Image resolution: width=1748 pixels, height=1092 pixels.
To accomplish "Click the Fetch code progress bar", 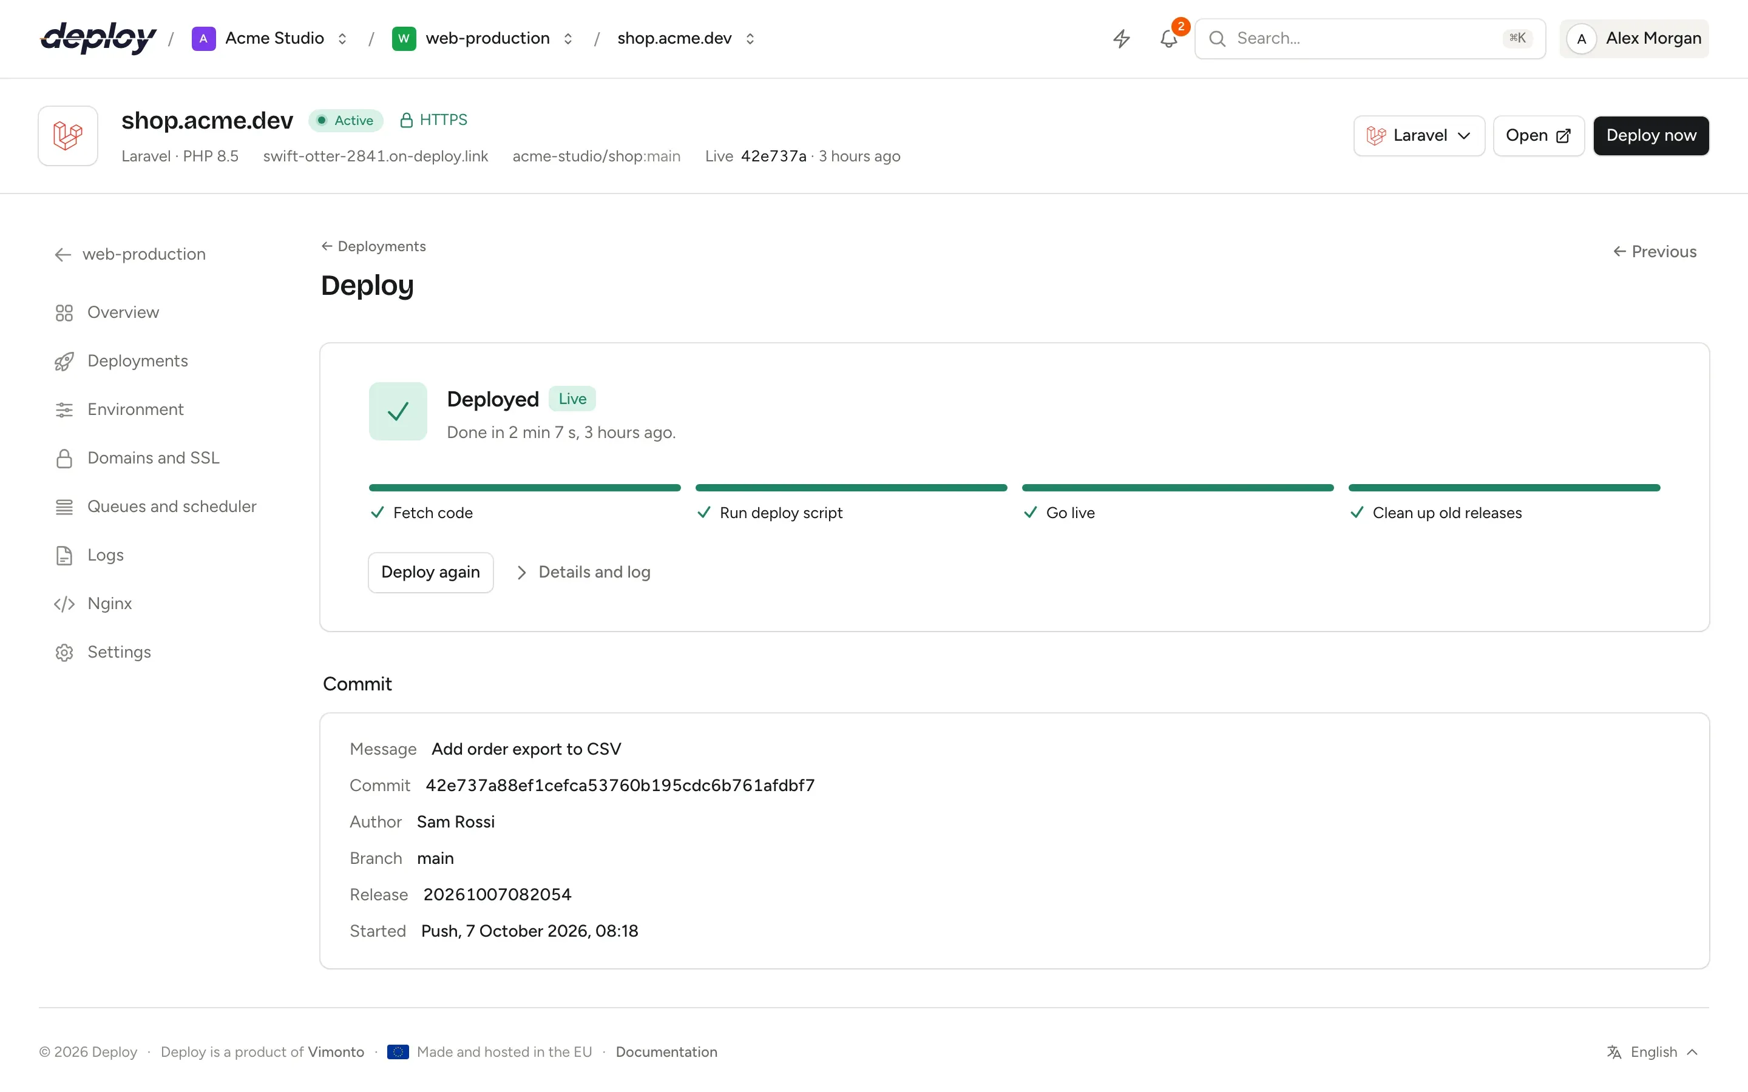I will (x=524, y=488).
